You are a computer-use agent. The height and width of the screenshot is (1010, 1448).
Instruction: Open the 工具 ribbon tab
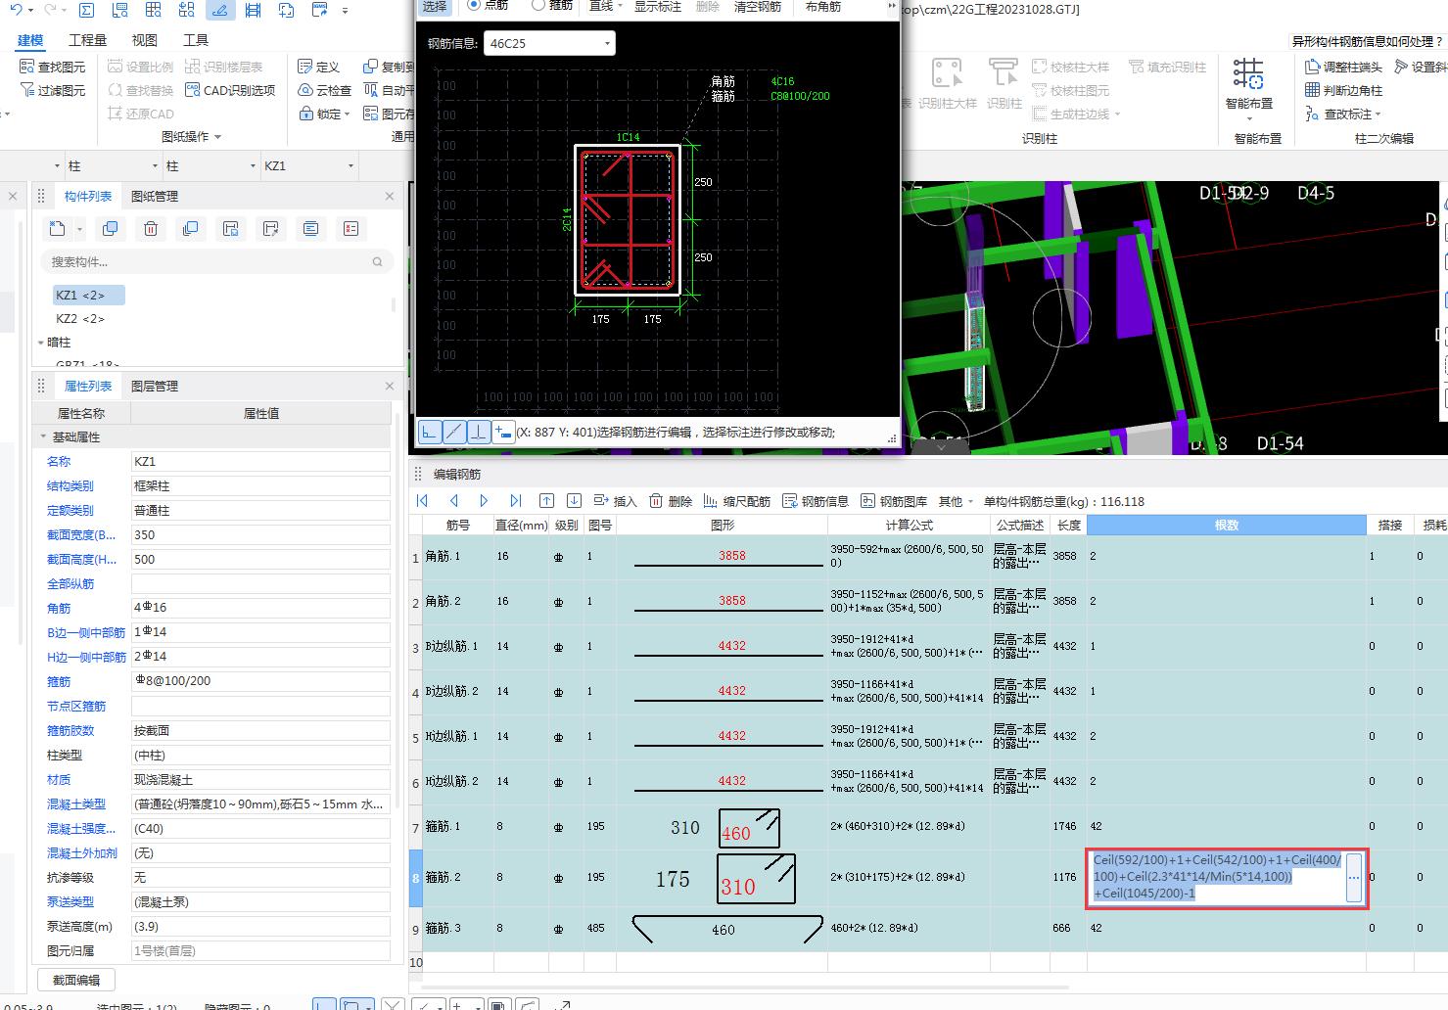[196, 40]
